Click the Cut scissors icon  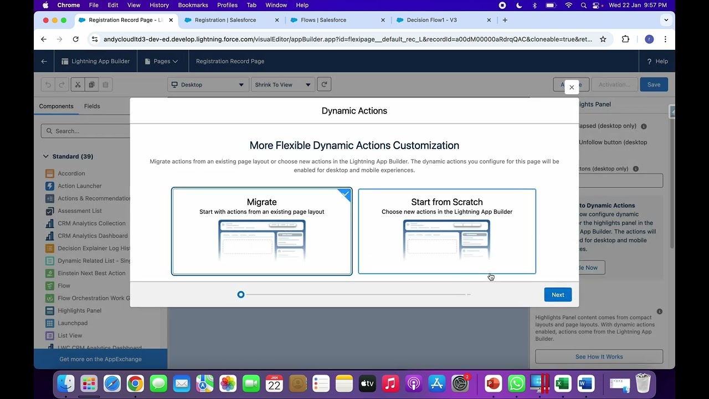tap(78, 85)
